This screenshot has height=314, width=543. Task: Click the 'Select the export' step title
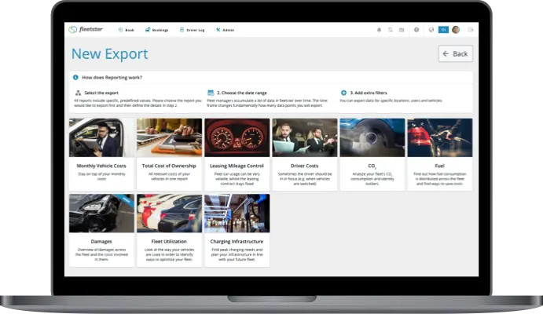click(101, 93)
